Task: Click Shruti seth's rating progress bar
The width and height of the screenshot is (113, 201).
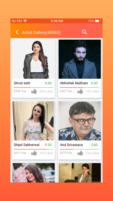Action: pos(33,88)
